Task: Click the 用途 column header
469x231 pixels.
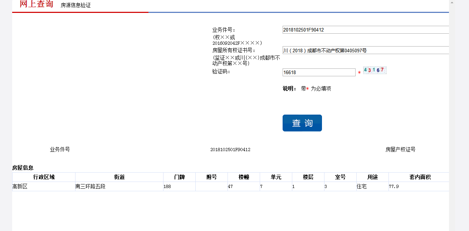Action: point(372,177)
